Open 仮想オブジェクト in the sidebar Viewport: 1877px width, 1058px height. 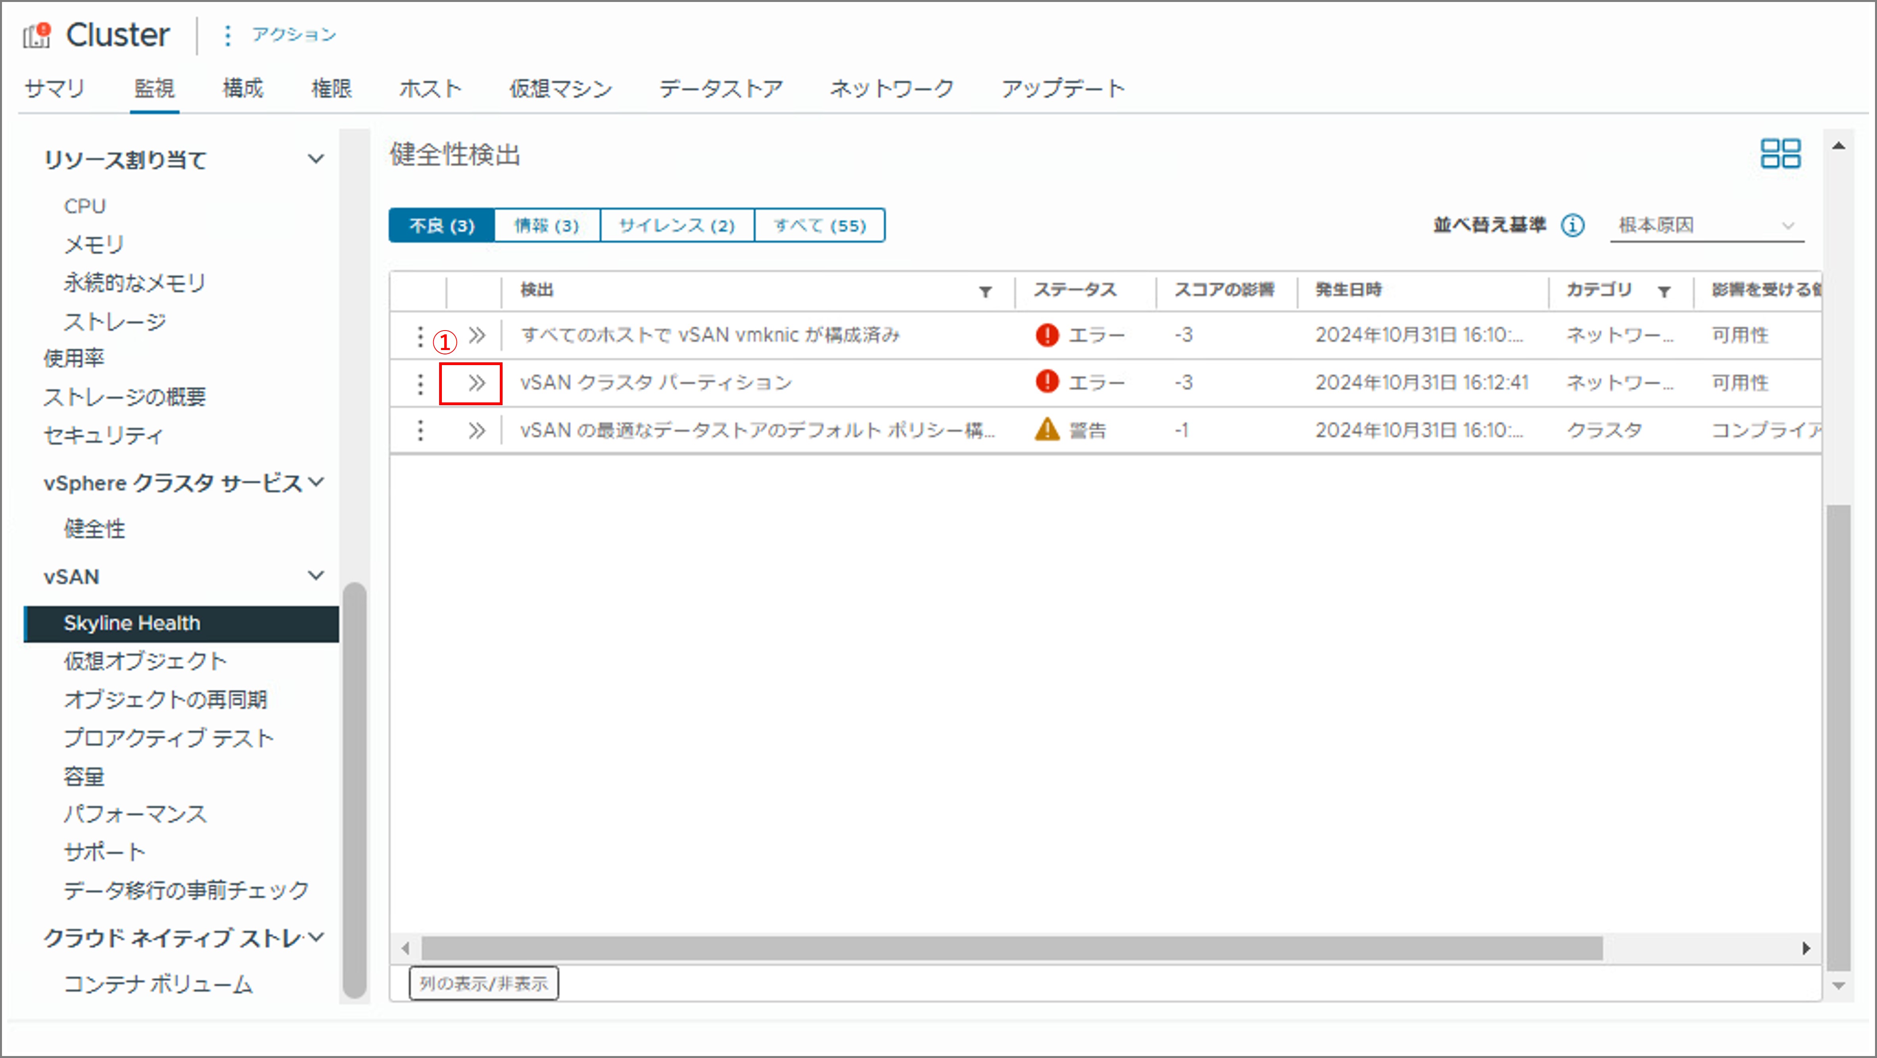coord(146,661)
